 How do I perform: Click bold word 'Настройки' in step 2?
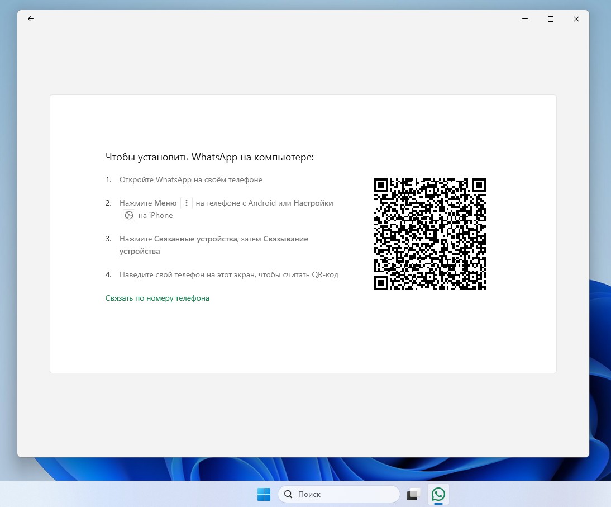[x=313, y=203]
